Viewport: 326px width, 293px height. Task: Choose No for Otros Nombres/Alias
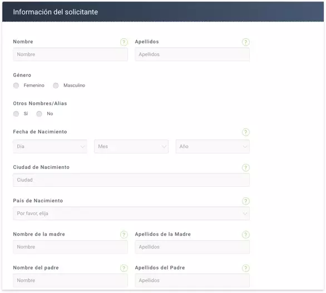point(39,113)
